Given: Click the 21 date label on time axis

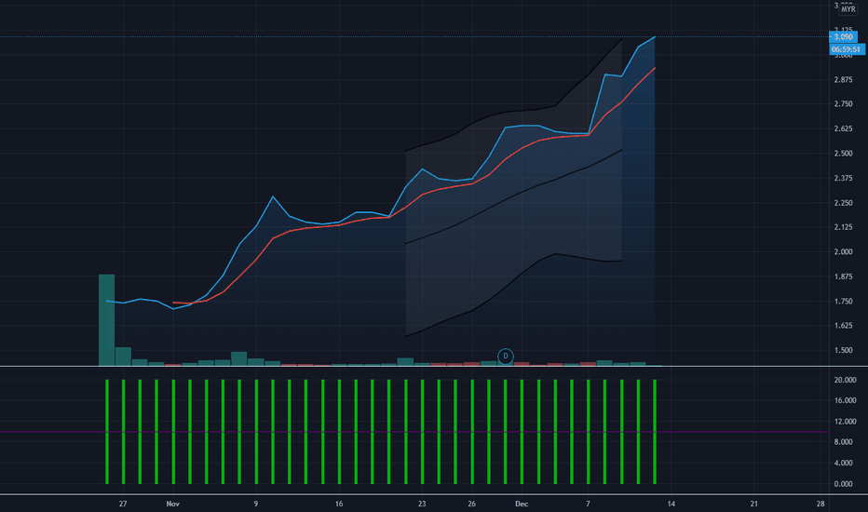Looking at the screenshot, I should tap(754, 505).
